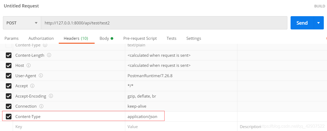Click info icon beside User-Agent

pyautogui.click(x=41, y=76)
